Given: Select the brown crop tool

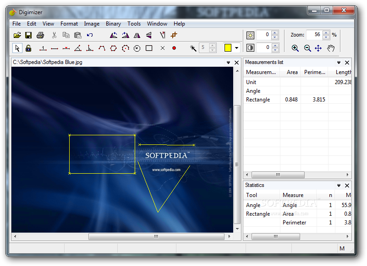Looking at the screenshot, I should click(x=174, y=35).
